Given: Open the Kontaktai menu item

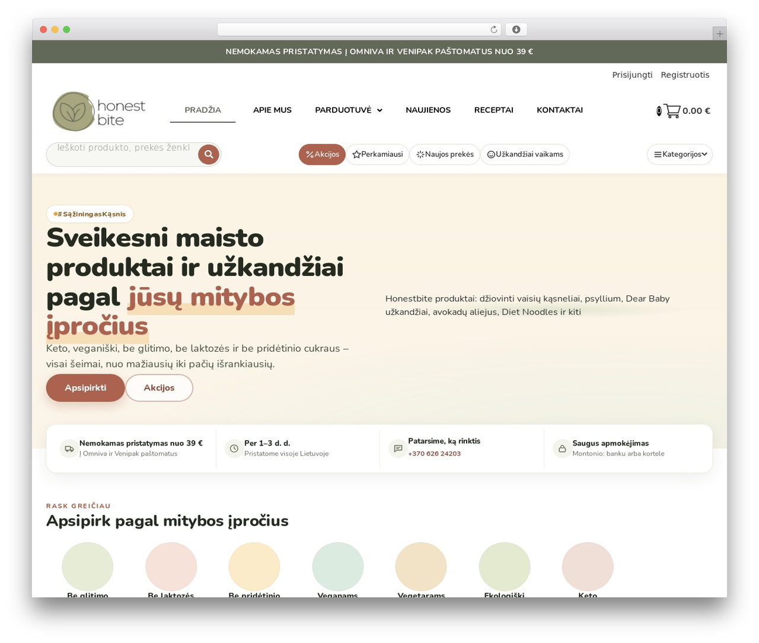Looking at the screenshot, I should (x=560, y=110).
